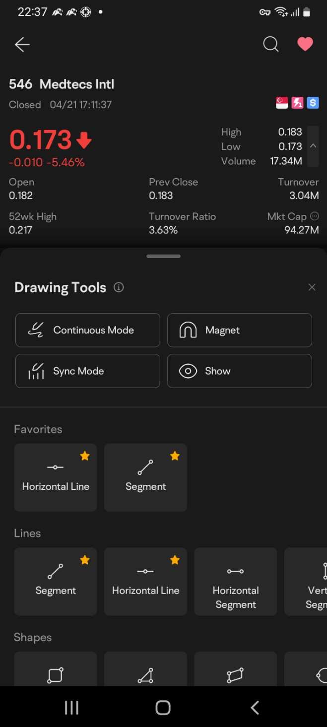The image size is (327, 727).
Task: Select Segment tool under Lines
Action: pos(56,582)
